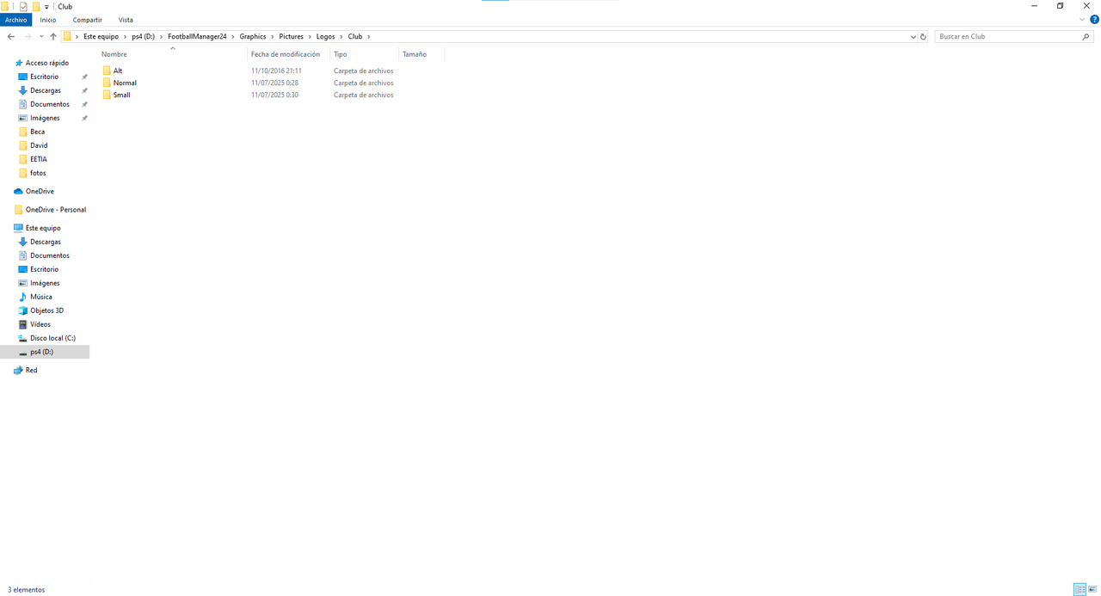Open Customize Quick Access Toolbar dropdown

(46, 7)
